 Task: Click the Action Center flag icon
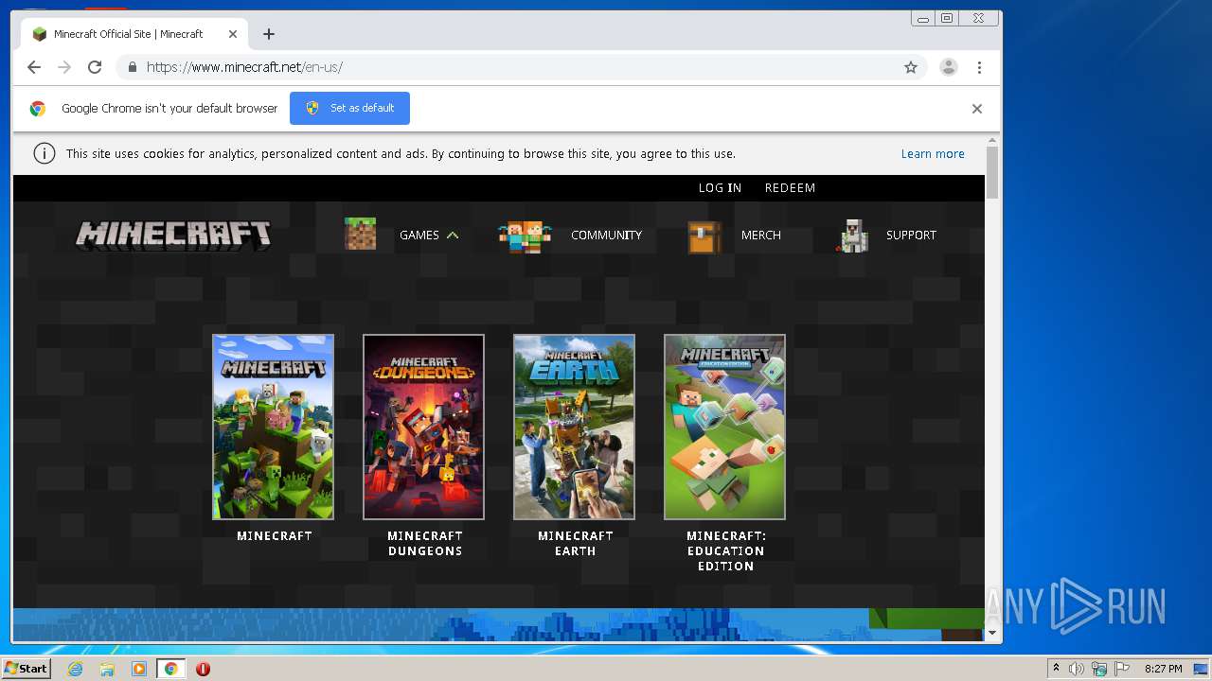click(1122, 669)
